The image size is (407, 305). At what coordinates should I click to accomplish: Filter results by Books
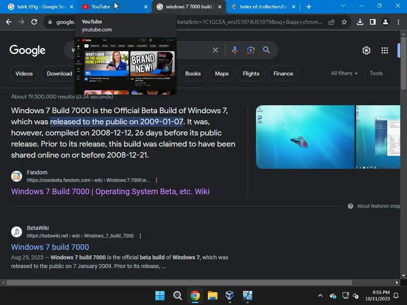pyautogui.click(x=193, y=73)
